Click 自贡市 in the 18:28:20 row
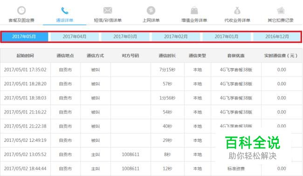303x176 pixels. coord(65,84)
